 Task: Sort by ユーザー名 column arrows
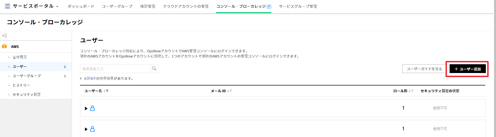[x=106, y=91]
